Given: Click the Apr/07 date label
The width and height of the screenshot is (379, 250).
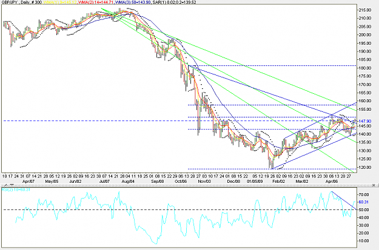Looking at the screenshot, I should [29, 181].
